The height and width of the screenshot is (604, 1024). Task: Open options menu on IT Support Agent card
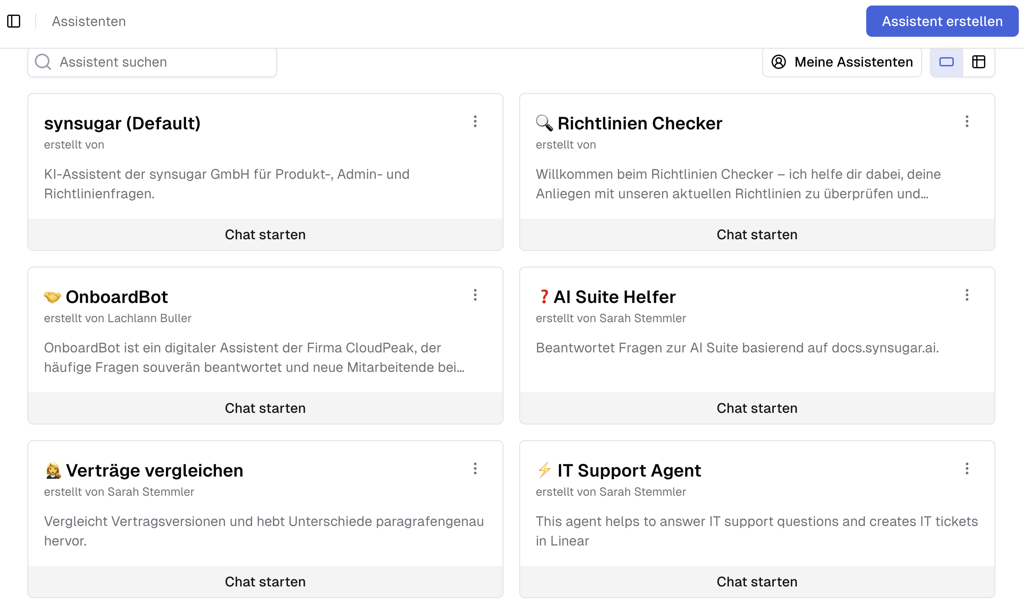point(967,469)
